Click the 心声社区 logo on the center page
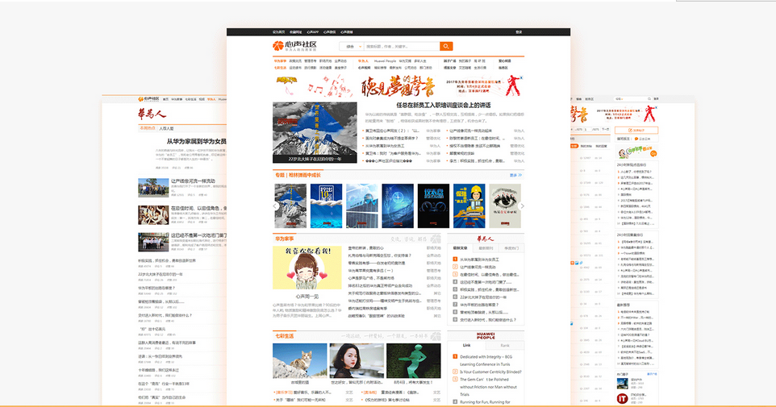The image size is (776, 407). [x=294, y=46]
